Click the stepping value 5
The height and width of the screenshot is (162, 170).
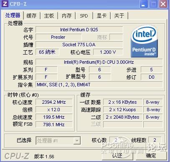[x=152, y=70]
